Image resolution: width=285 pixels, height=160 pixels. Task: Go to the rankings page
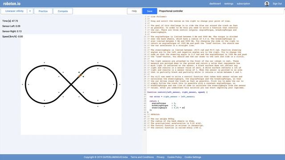228,4
